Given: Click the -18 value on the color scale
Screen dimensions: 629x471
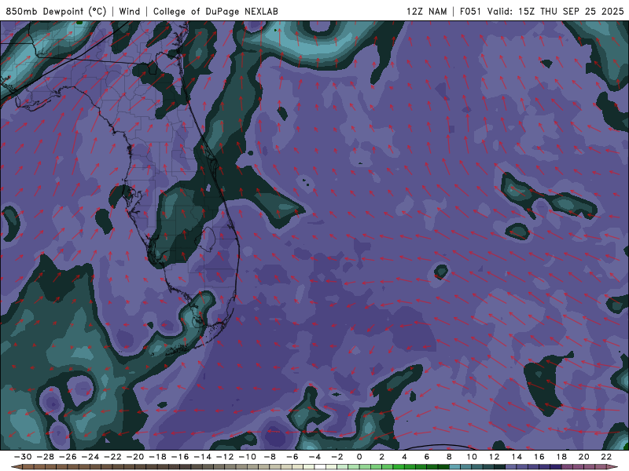Looking at the screenshot, I should tap(158, 457).
